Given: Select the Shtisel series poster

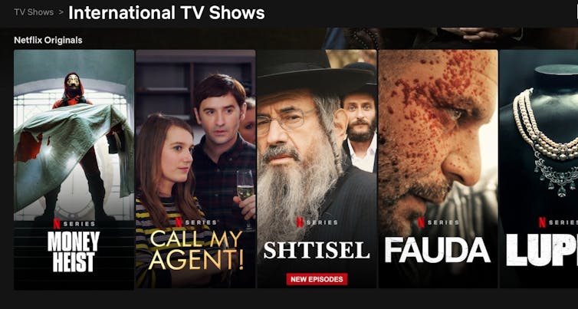Looking at the screenshot, I should tap(317, 169).
